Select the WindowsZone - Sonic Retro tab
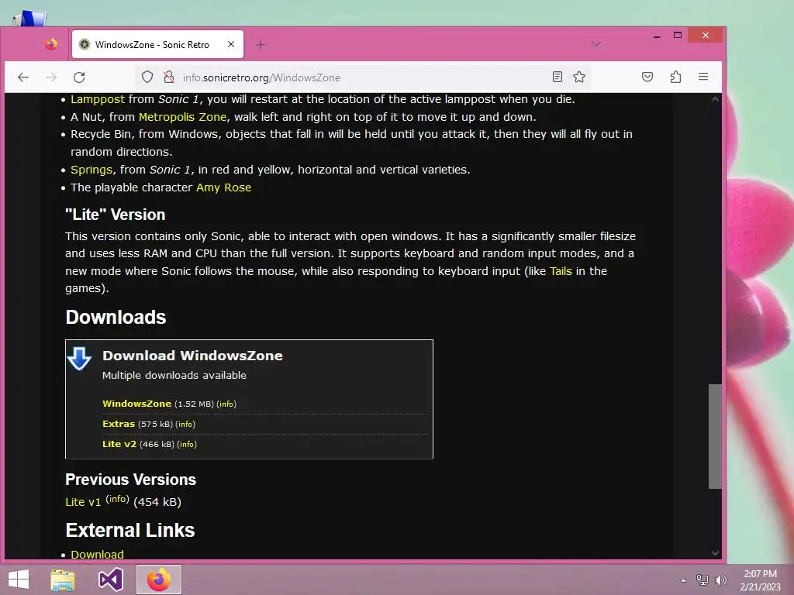Screen dimensions: 794x595 [157, 44]
